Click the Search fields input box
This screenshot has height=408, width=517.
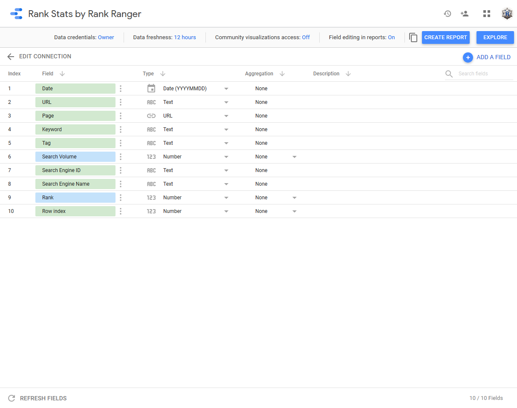485,74
